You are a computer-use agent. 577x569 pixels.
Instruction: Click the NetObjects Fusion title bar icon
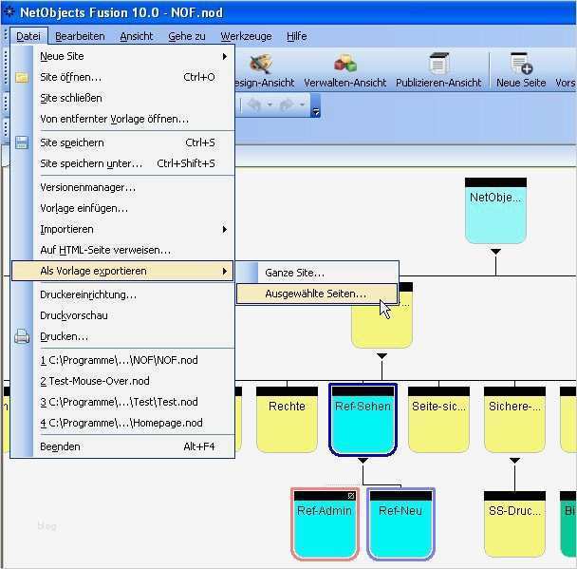click(9, 11)
